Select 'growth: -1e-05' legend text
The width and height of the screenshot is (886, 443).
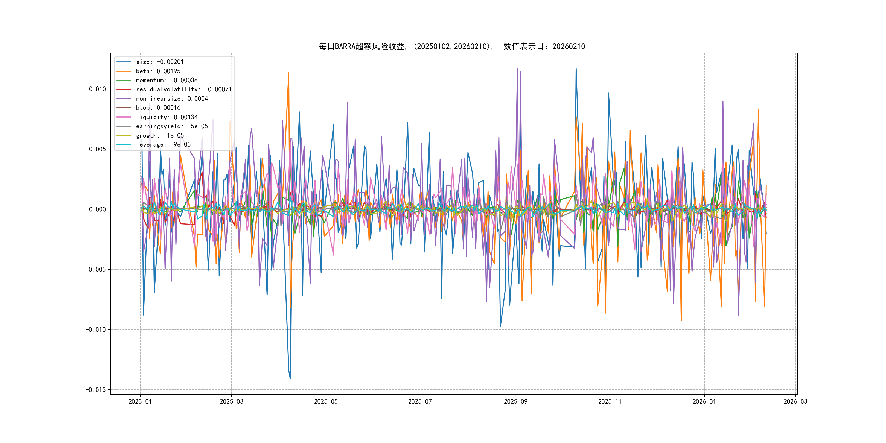click(160, 136)
